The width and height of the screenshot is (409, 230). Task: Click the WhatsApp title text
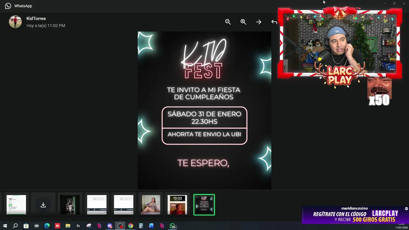click(x=23, y=6)
